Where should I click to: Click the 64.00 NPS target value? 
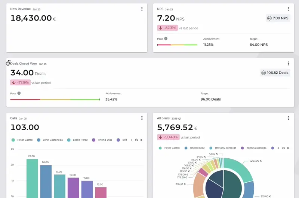click(259, 45)
